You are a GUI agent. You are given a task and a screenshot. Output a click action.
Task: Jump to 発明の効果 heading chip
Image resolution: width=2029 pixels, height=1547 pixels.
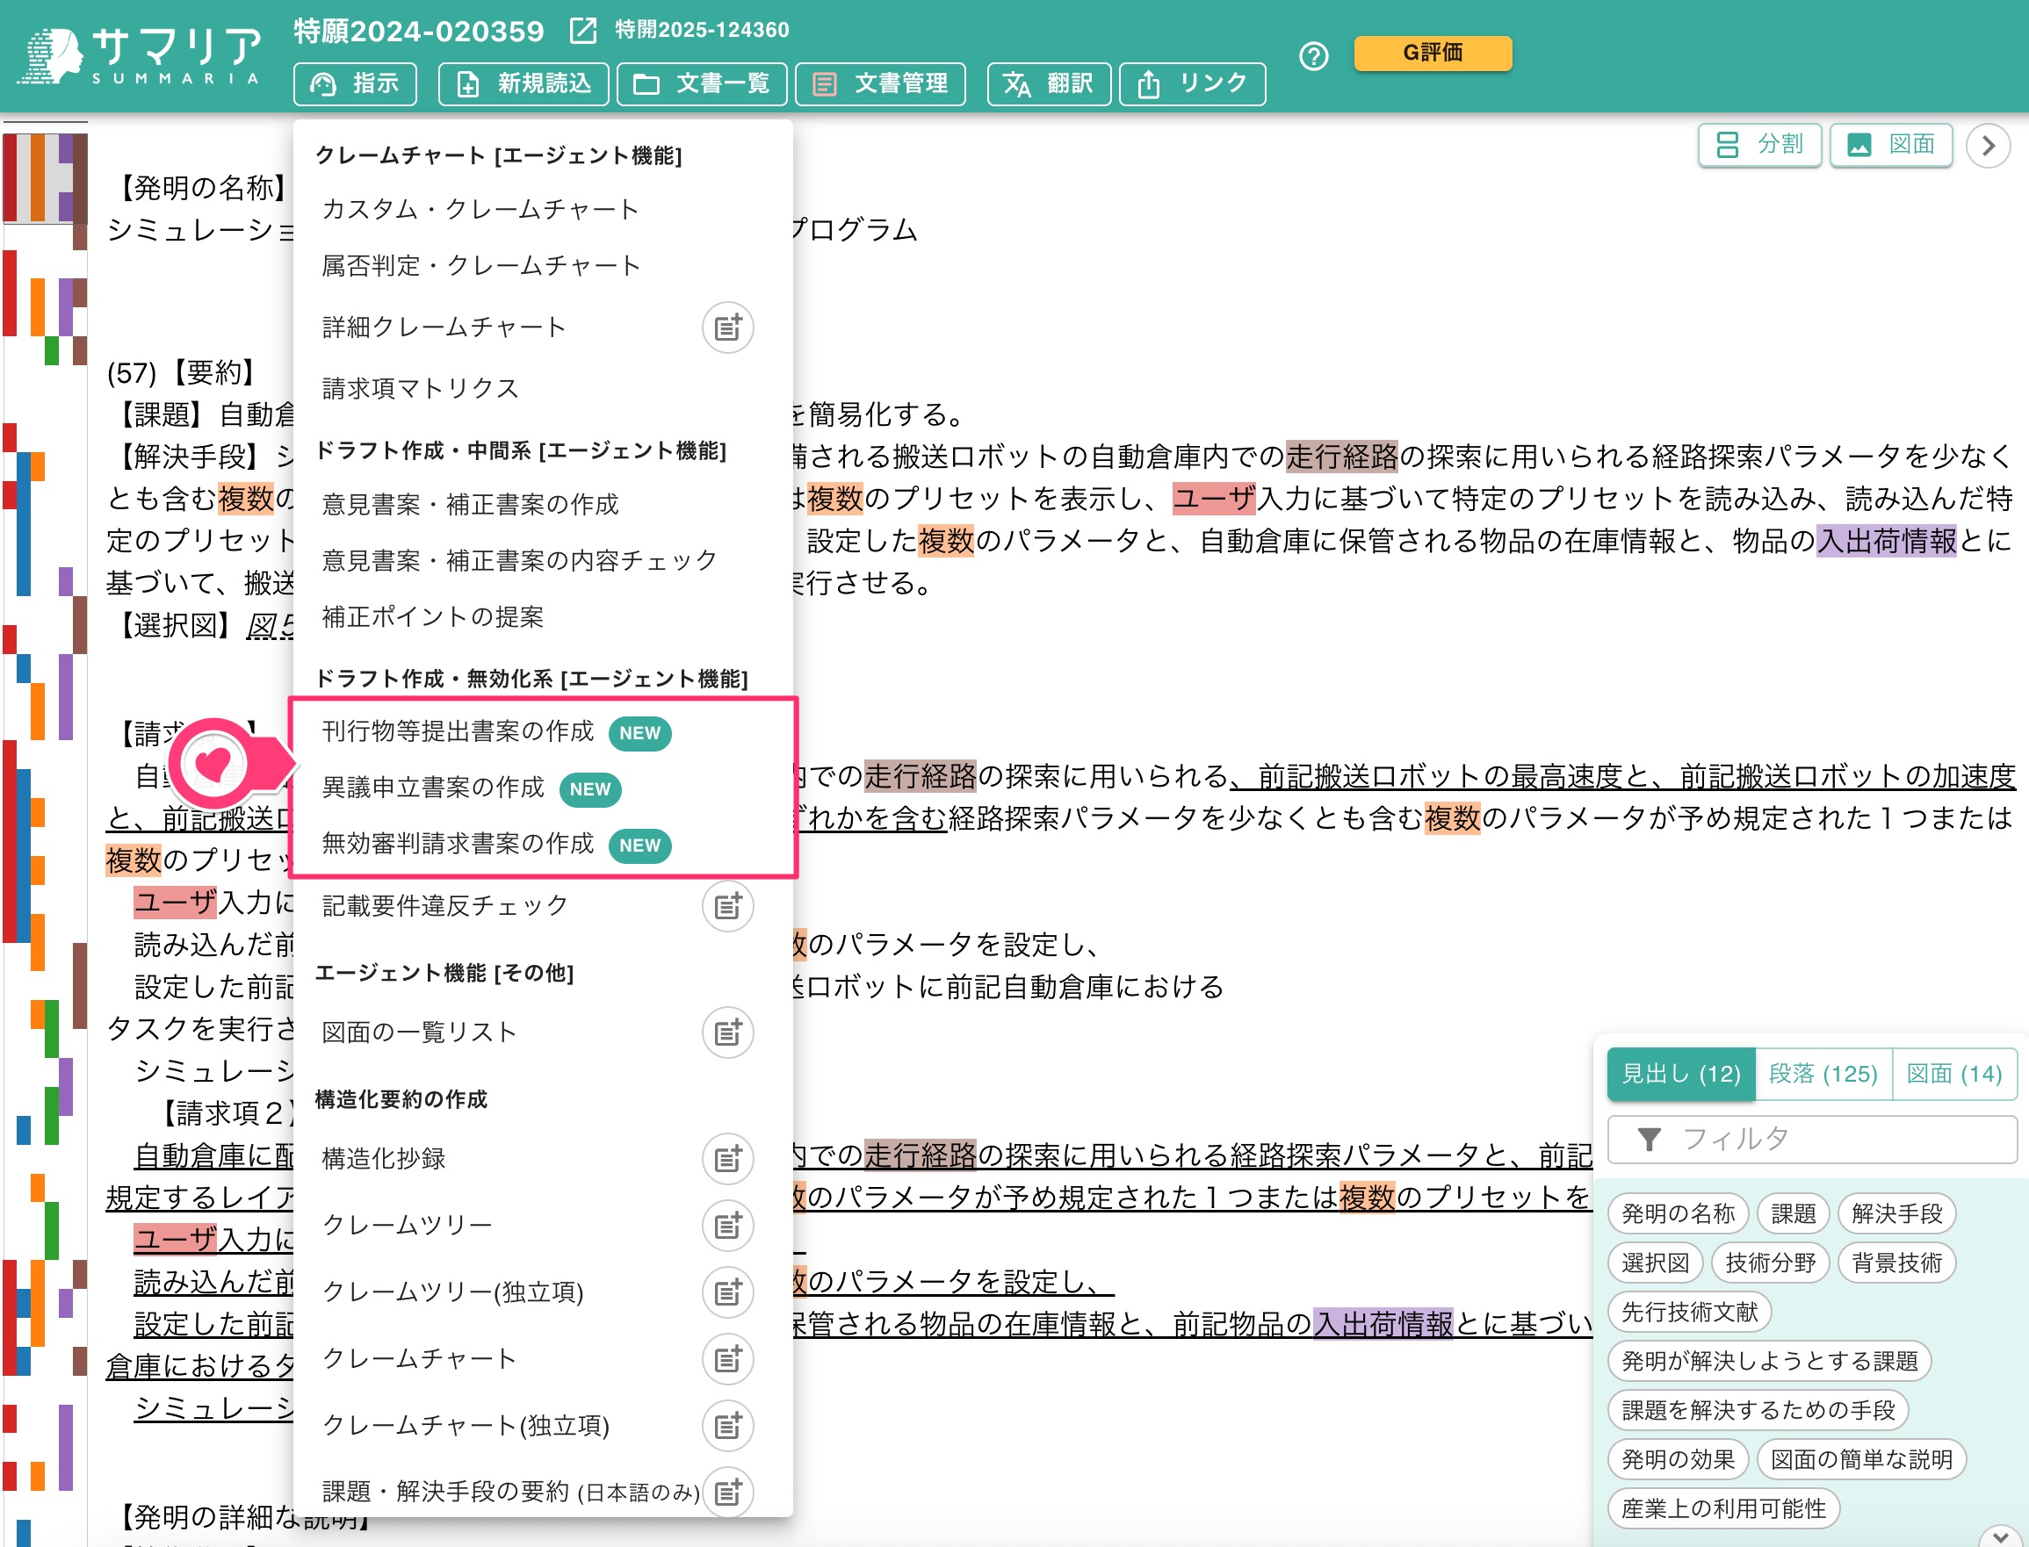(x=1677, y=1459)
